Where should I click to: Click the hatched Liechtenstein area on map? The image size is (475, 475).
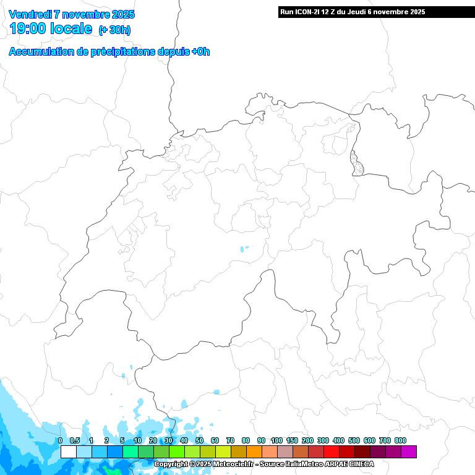356,163
